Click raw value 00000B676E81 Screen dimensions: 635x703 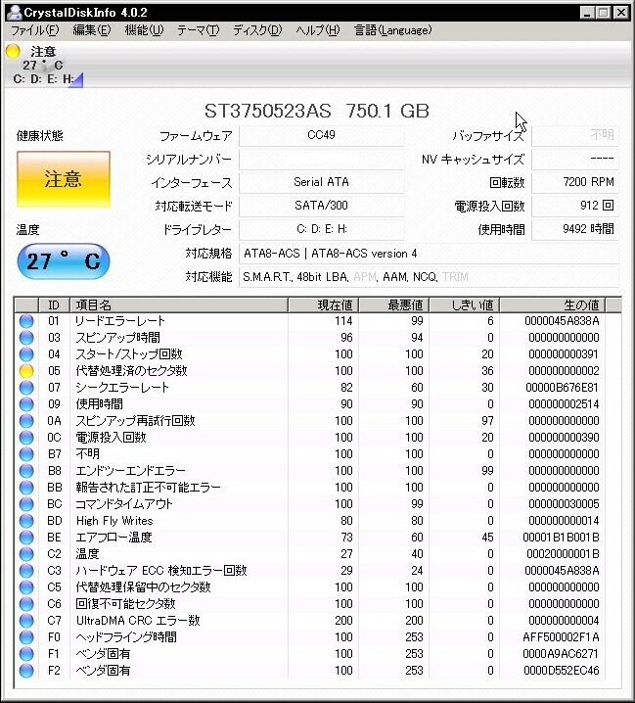coord(562,388)
